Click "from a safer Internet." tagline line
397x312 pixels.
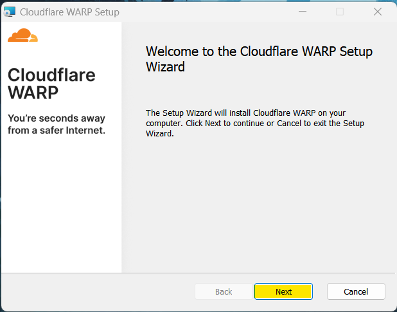(57, 131)
